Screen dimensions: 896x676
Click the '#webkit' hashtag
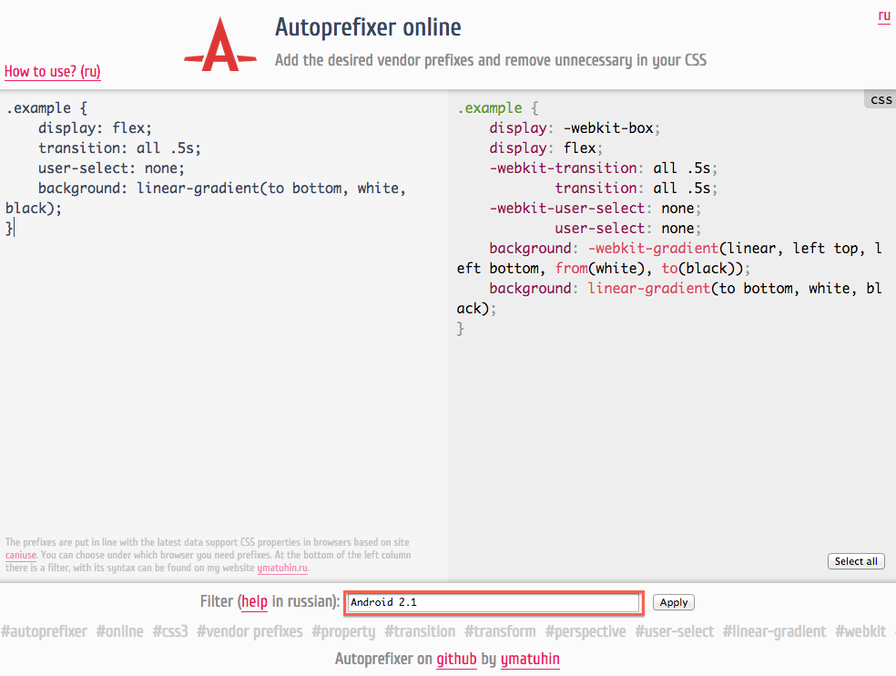click(860, 631)
